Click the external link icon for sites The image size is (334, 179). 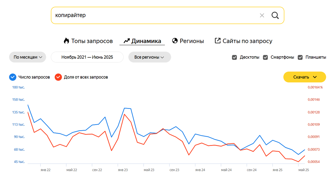[x=218, y=41]
